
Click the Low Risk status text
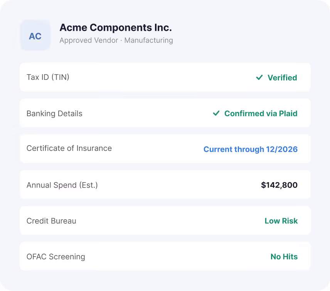(x=281, y=221)
